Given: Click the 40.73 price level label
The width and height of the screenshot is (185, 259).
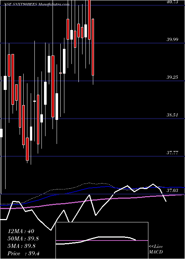Looking at the screenshot, I should pos(172,2).
